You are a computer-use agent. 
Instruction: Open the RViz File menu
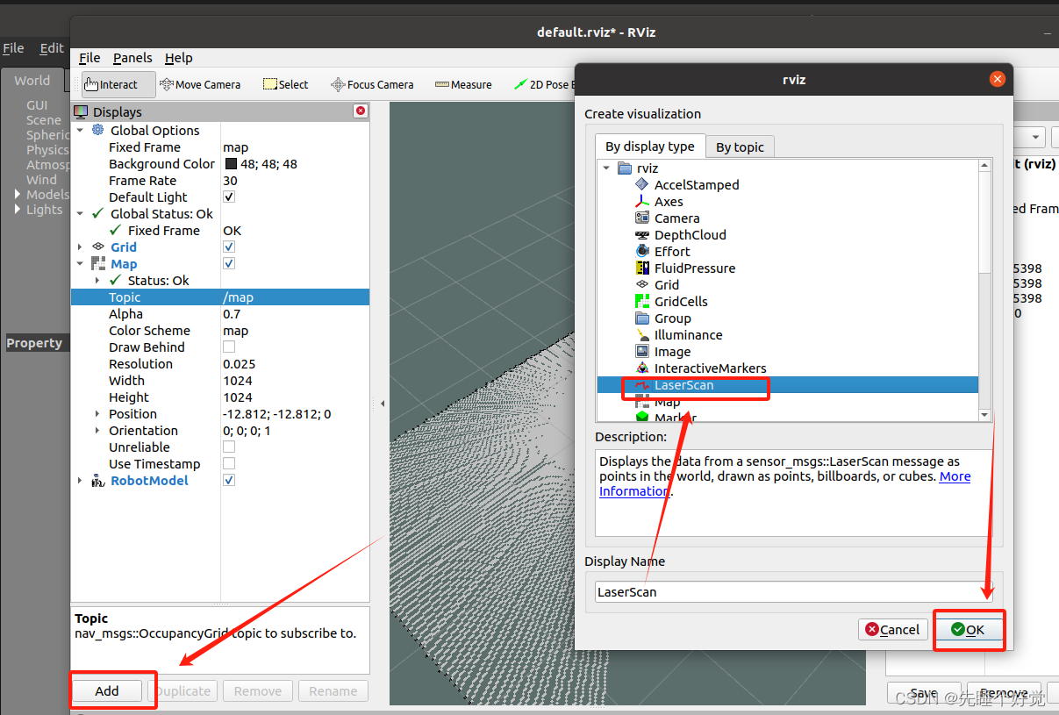89,57
